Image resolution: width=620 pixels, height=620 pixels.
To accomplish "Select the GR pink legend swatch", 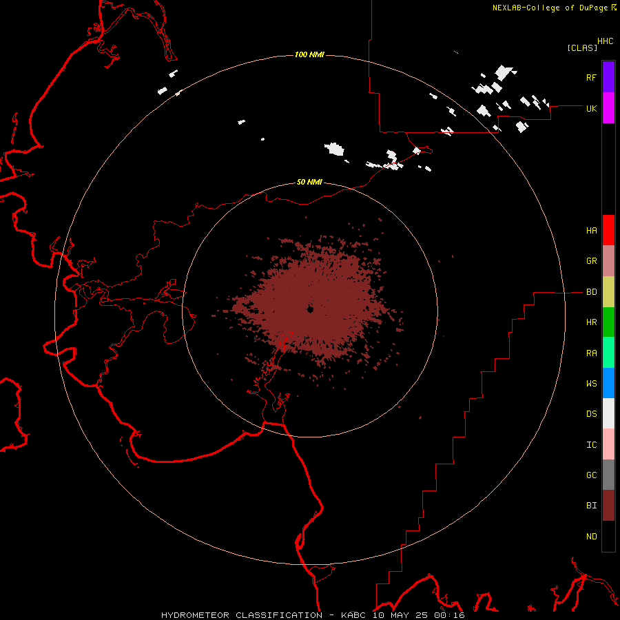I will [608, 261].
